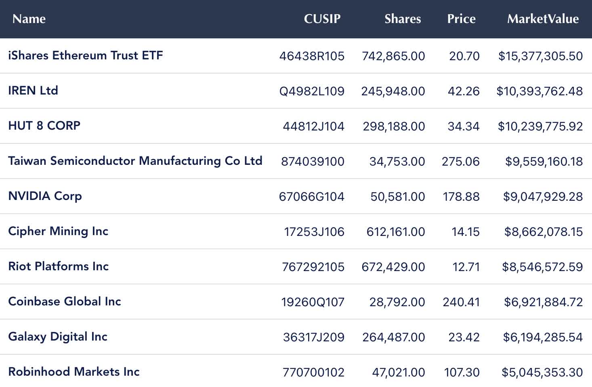Image resolution: width=592 pixels, height=387 pixels.
Task: Select Coinbase Global Inc in the table
Action: [65, 301]
